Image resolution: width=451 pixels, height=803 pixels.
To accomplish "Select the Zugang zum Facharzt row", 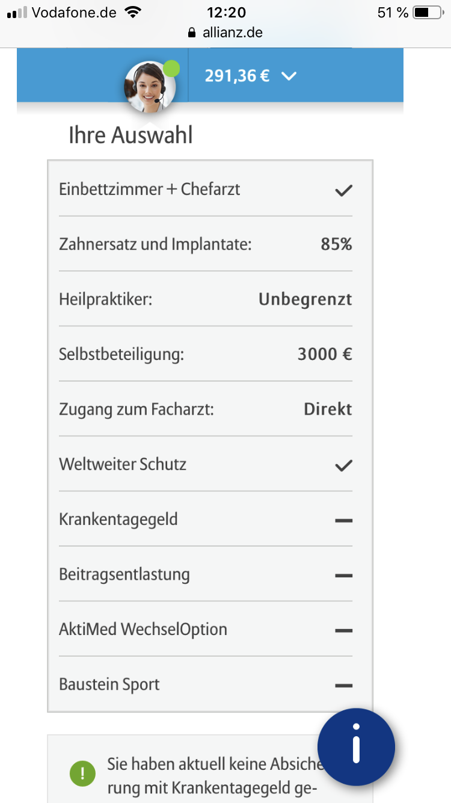I will pos(206,409).
